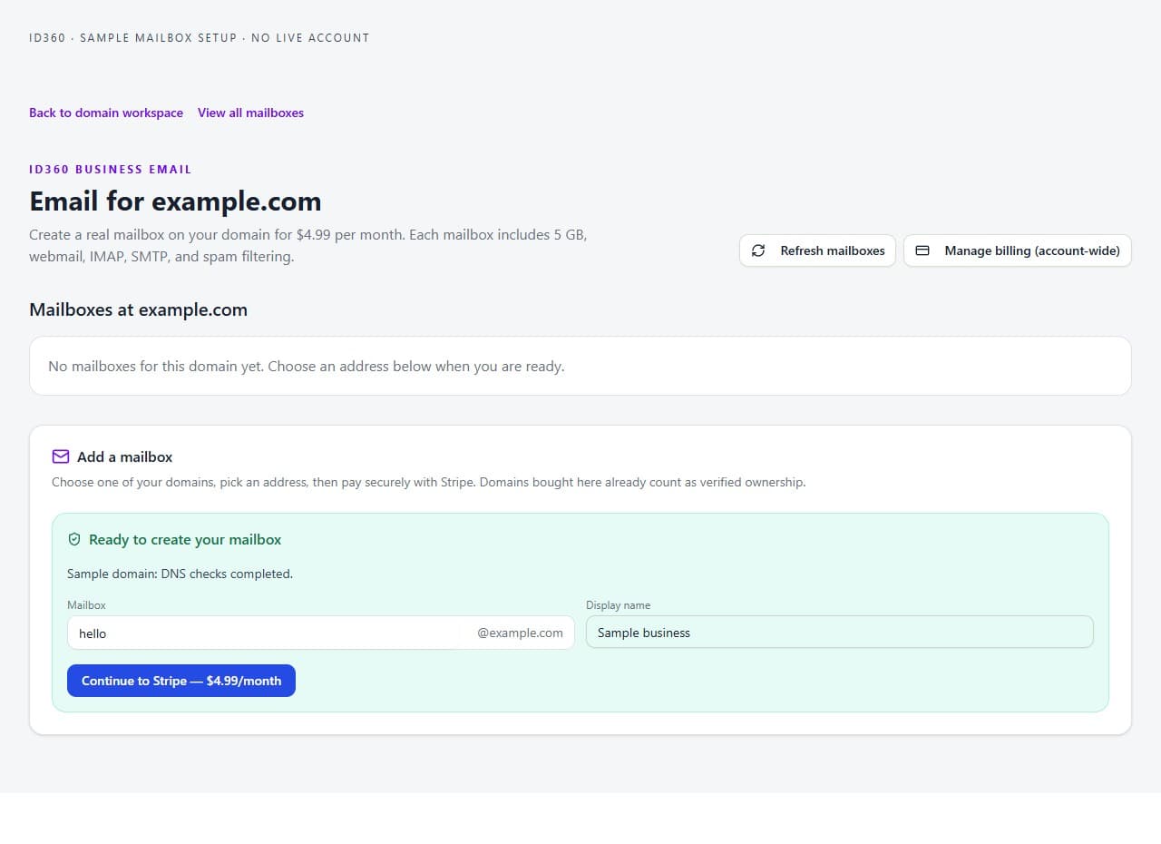Click Sample domain: DNS checks completed text
This screenshot has width=1161, height=844.
(180, 574)
